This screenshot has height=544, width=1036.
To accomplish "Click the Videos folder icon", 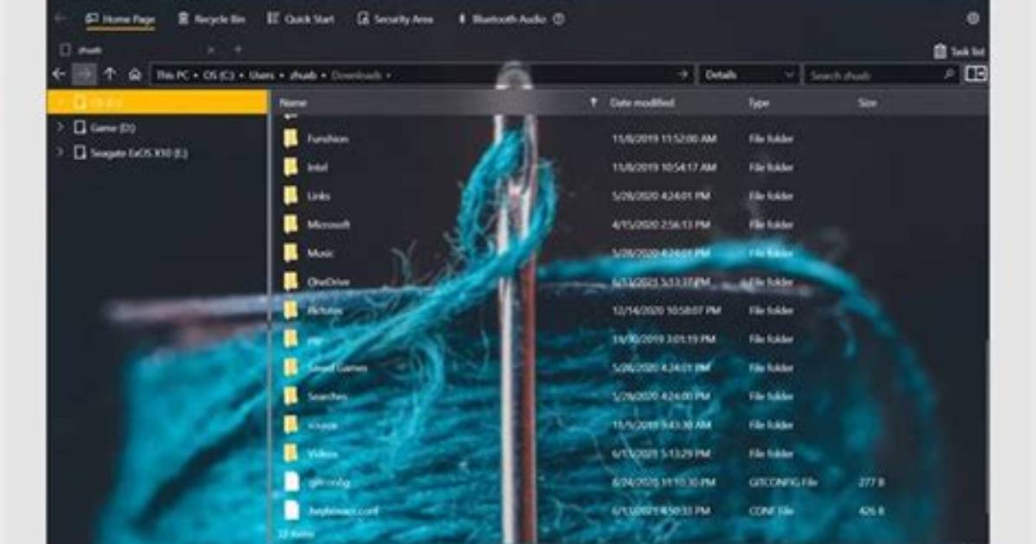I will click(291, 453).
